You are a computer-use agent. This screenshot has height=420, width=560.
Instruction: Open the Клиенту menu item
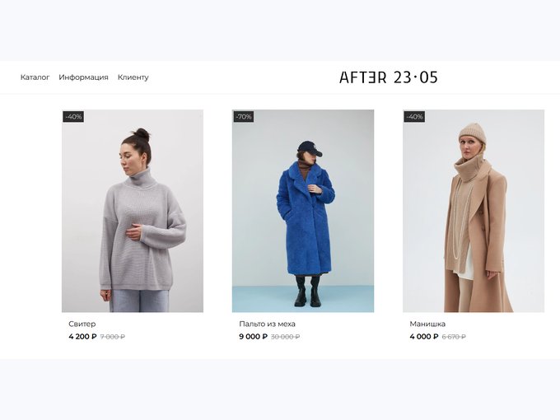tap(133, 77)
